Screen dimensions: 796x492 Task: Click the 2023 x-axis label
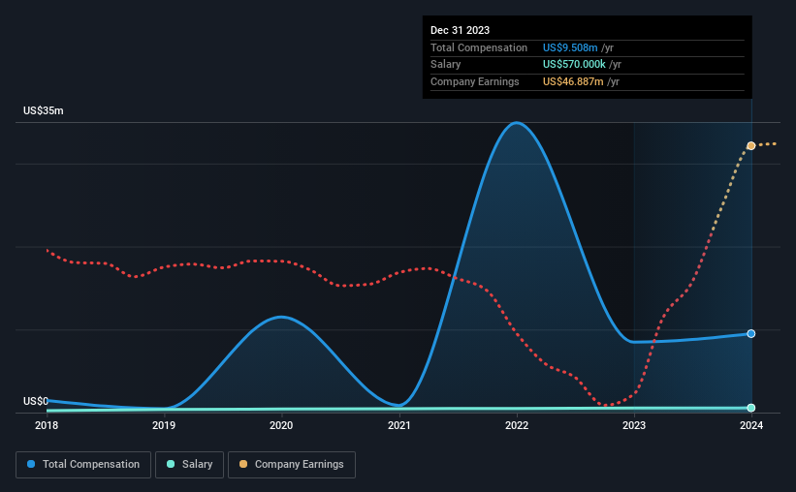(x=633, y=425)
